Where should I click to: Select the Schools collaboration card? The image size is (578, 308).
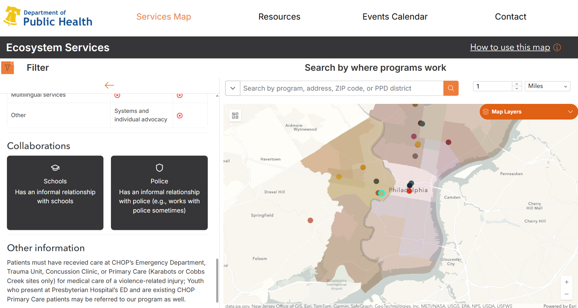coord(55,193)
